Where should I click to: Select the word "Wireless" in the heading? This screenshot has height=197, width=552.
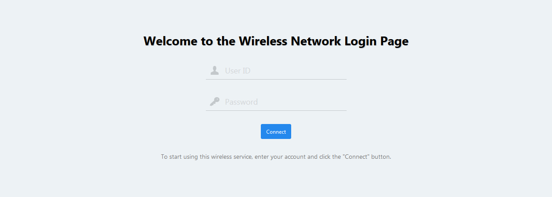(x=263, y=41)
